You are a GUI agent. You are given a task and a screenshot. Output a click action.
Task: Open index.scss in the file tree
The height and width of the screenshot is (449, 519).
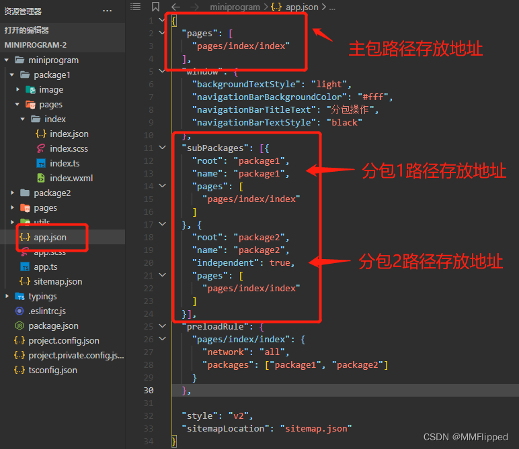click(69, 149)
